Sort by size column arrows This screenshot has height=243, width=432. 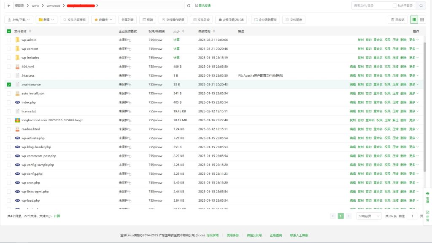pos(183,31)
